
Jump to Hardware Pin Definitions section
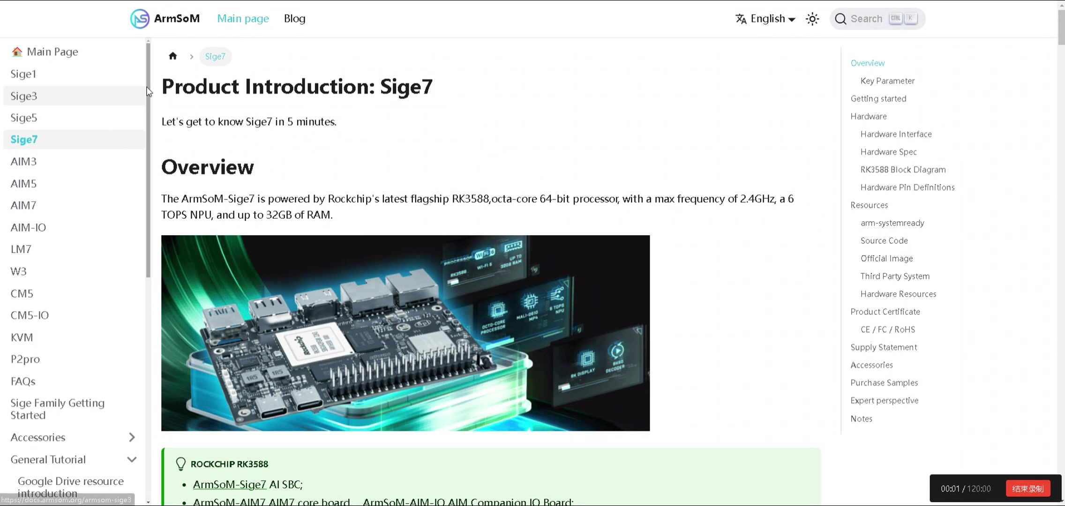point(907,187)
